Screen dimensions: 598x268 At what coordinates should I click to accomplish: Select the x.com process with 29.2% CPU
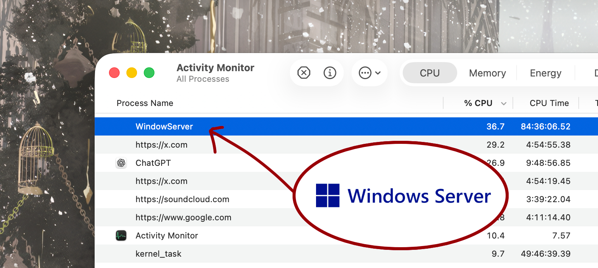click(161, 145)
